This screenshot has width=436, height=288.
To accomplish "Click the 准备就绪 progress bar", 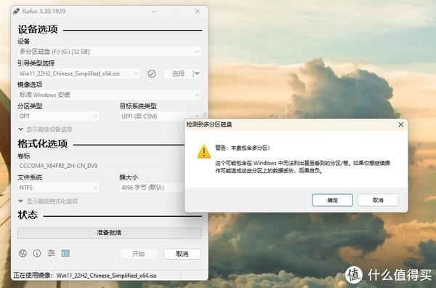I will click(x=109, y=233).
